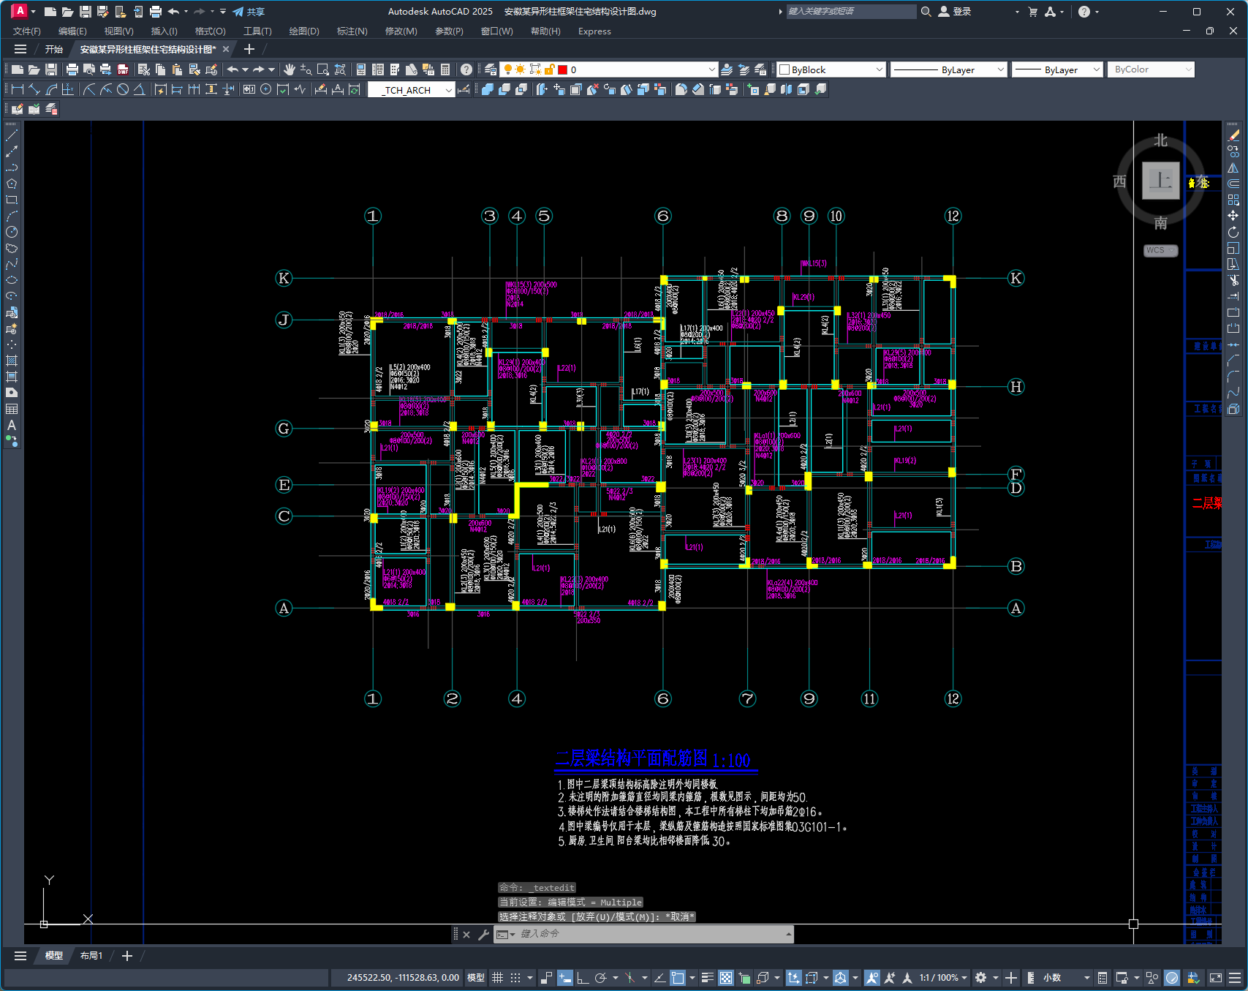Select the Pan hand tool
Image resolution: width=1248 pixels, height=991 pixels.
290,69
